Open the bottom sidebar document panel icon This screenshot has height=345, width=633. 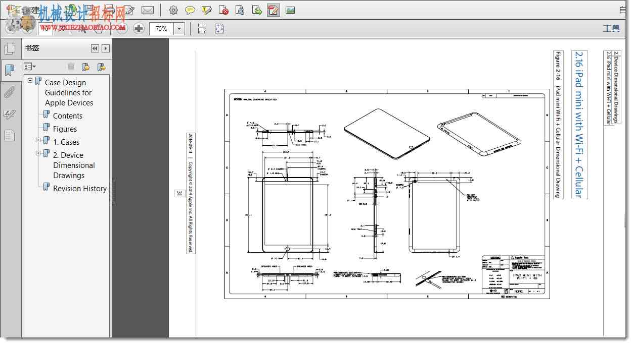(10, 135)
